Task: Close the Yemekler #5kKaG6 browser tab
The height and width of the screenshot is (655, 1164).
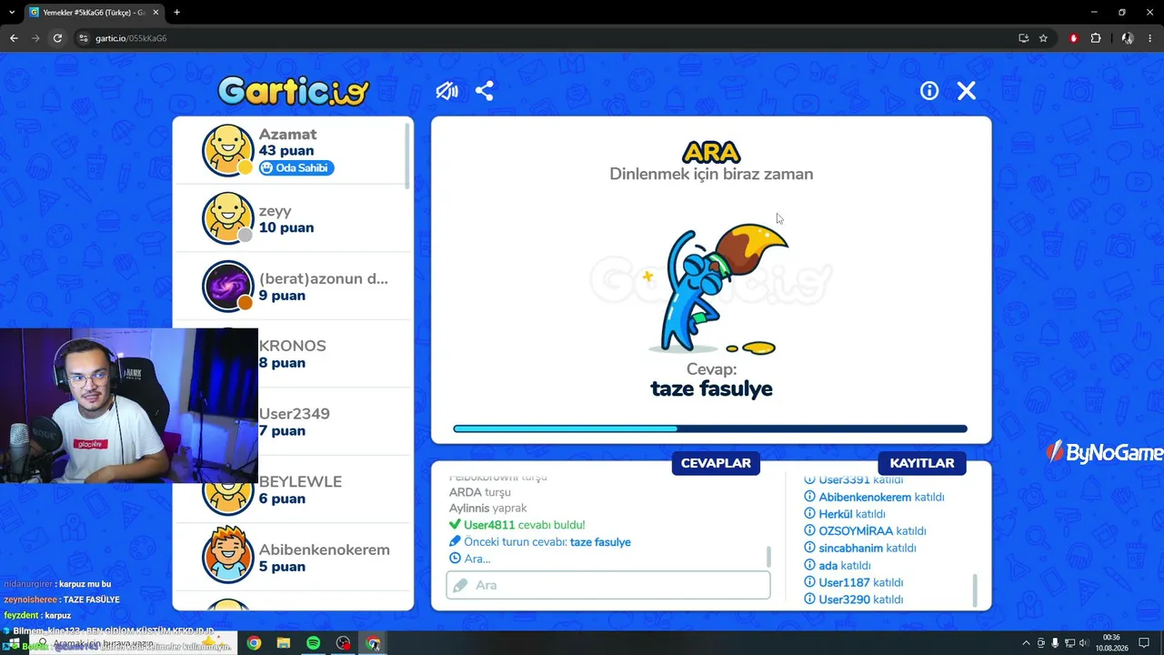Action: pos(156,13)
